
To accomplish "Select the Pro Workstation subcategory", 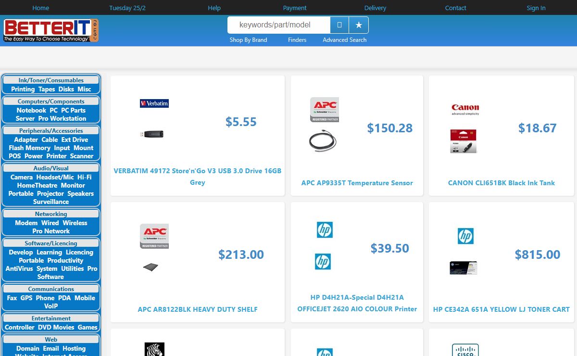I will (x=63, y=119).
